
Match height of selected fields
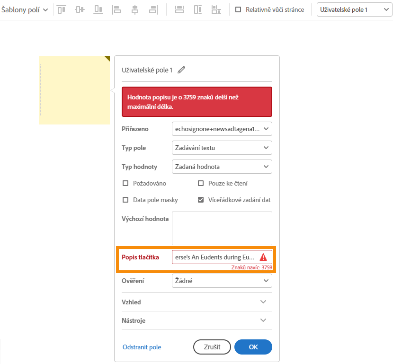click(x=198, y=10)
